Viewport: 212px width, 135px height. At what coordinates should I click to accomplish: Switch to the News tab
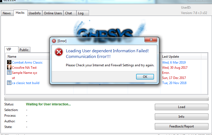[x=7, y=13]
